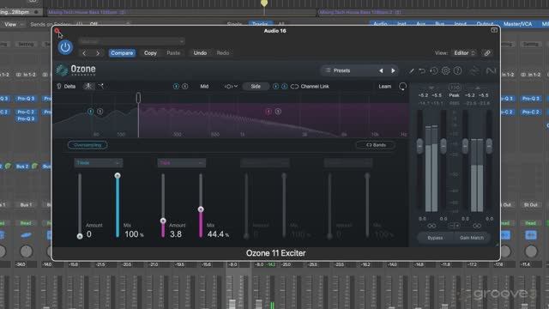Open the Presets browser

(341, 70)
